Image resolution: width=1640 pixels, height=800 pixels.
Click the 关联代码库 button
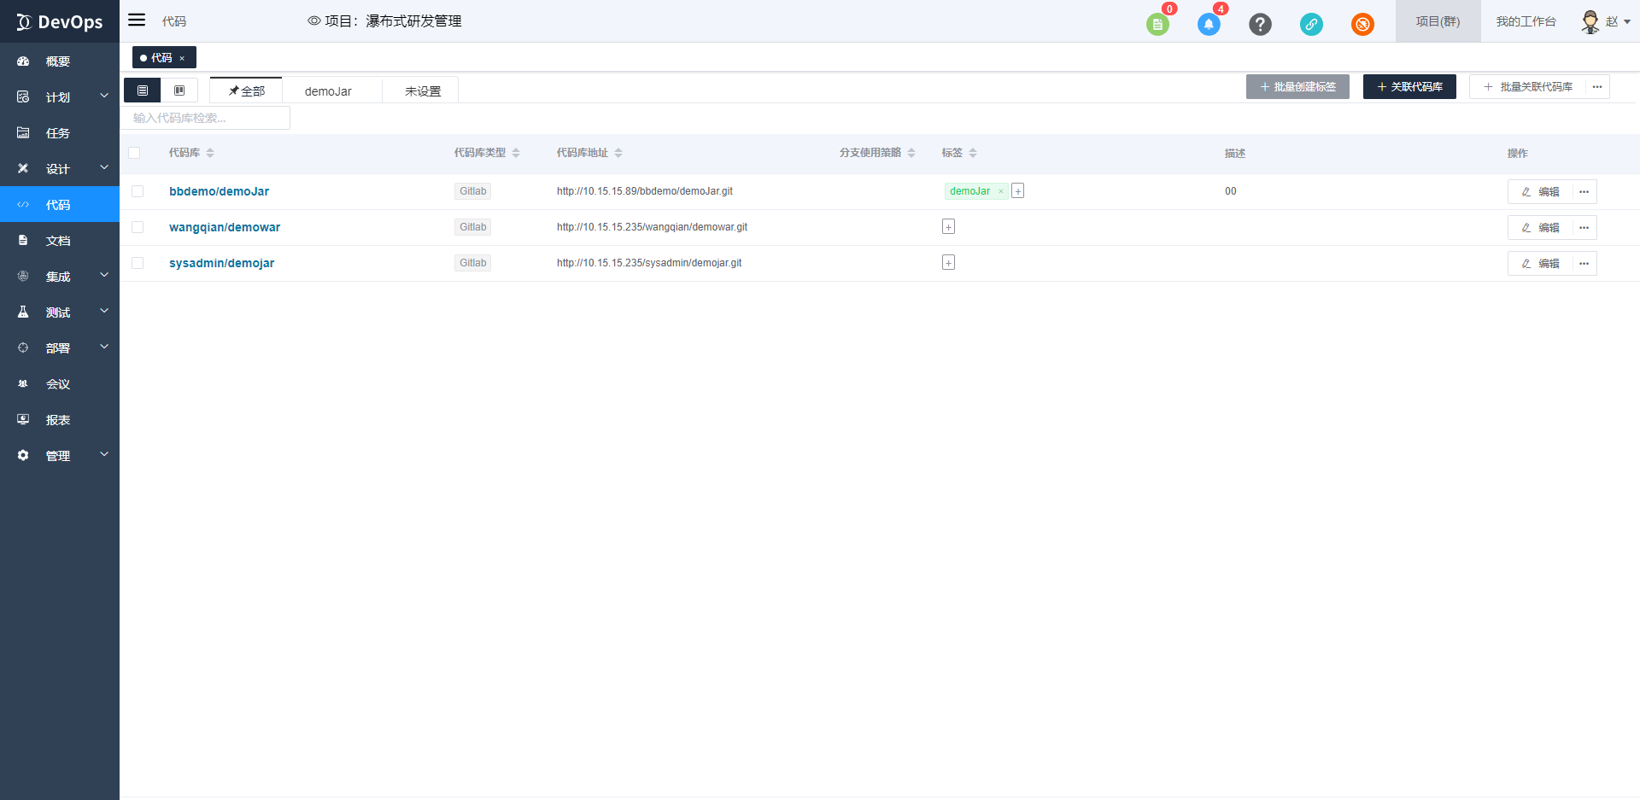click(x=1409, y=87)
